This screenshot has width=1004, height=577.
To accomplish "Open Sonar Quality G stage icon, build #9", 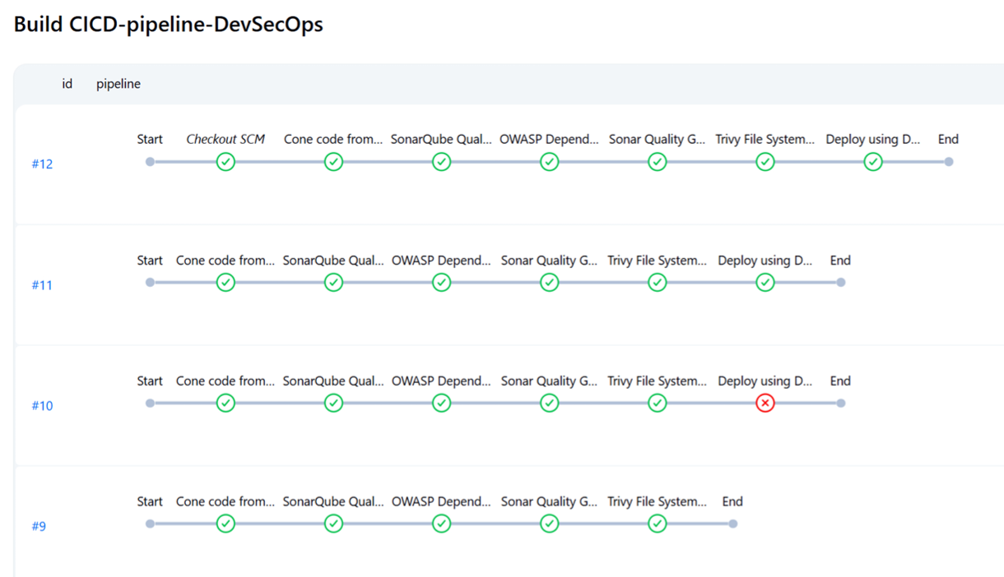I will 550,524.
